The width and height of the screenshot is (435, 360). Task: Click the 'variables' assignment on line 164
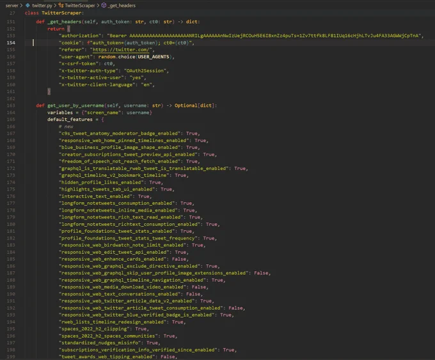pyautogui.click(x=60, y=113)
